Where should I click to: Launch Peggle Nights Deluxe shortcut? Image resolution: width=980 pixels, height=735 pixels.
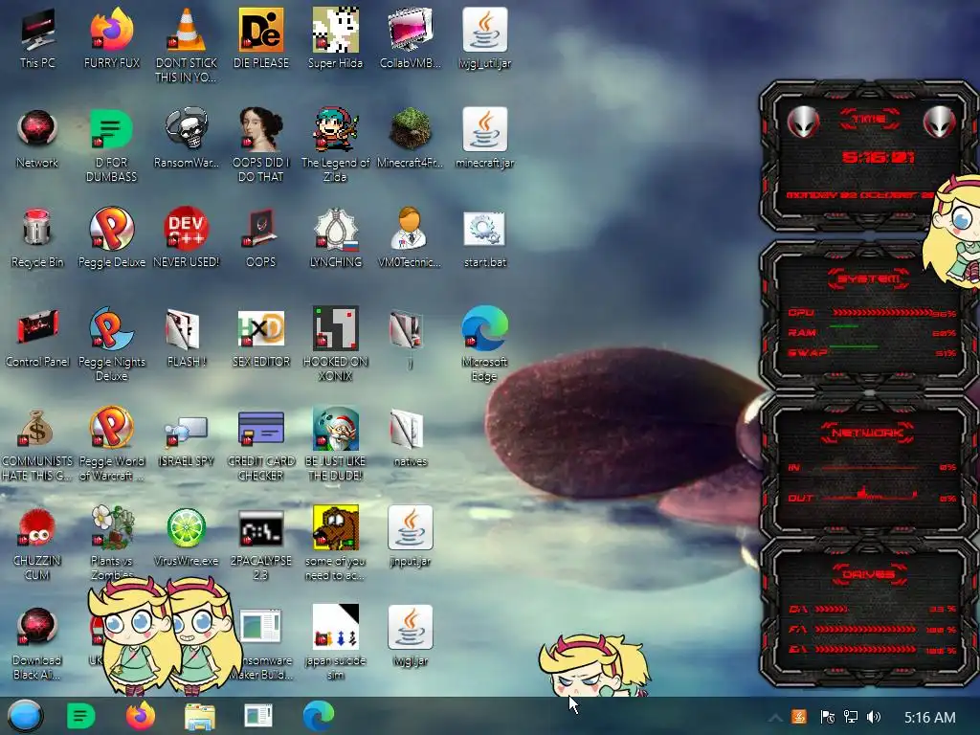(112, 344)
